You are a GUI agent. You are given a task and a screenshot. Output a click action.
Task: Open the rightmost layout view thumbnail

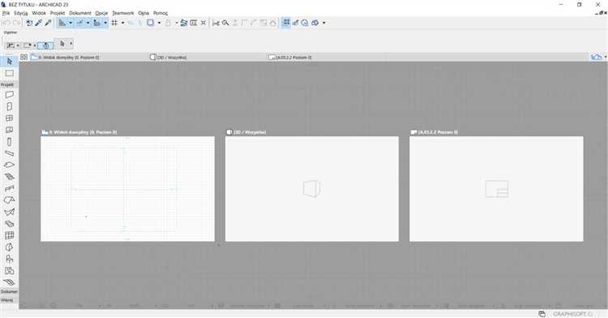coord(496,189)
